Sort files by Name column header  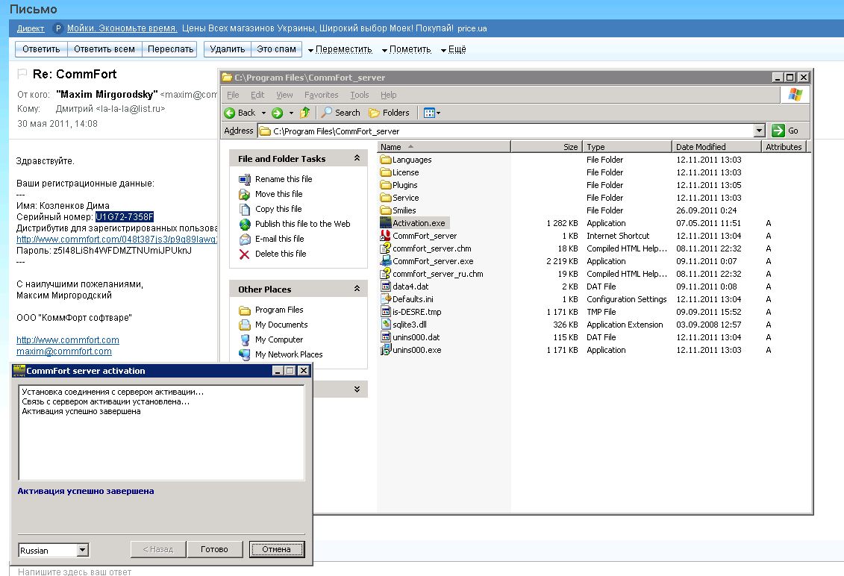click(x=443, y=146)
